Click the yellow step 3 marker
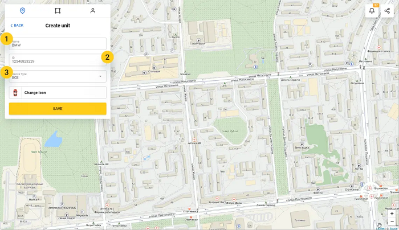 [x=6, y=72]
